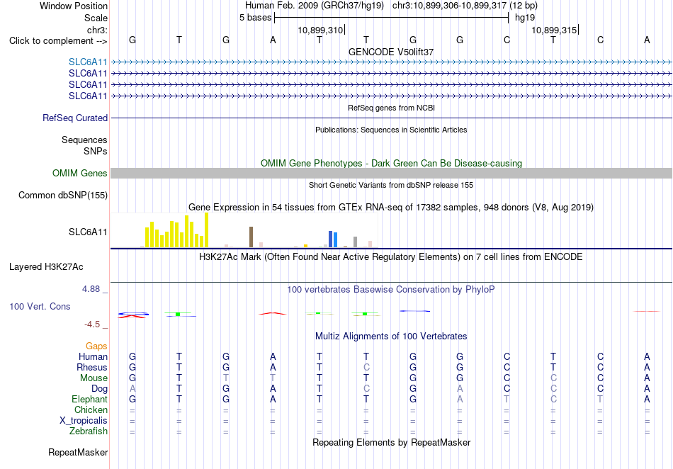Click the faded A in Elephant row

tap(460, 399)
